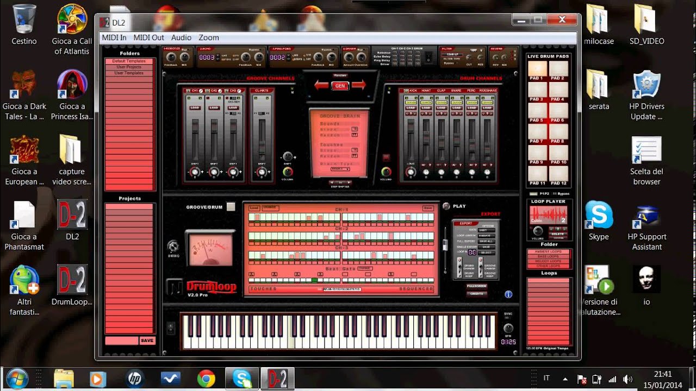The height and width of the screenshot is (391, 696).
Task: Click the music note icon above Drumloop logo
Action: tap(175, 286)
